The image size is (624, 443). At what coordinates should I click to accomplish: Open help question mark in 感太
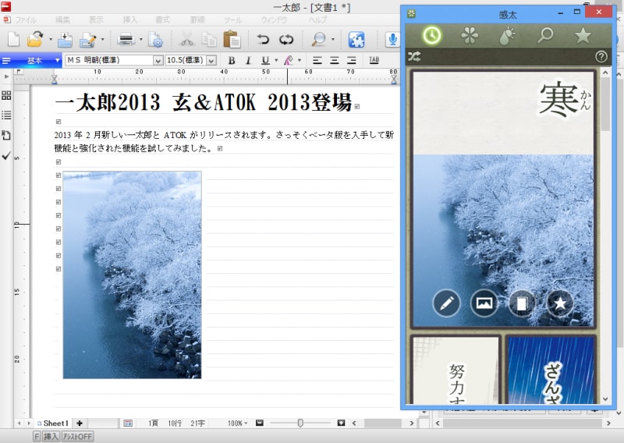(x=601, y=57)
